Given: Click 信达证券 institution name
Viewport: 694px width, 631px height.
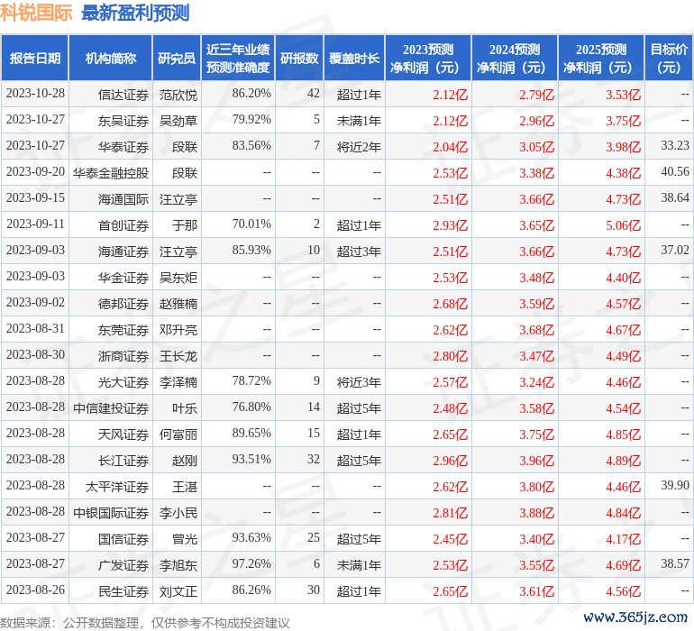Looking at the screenshot, I should 123,95.
